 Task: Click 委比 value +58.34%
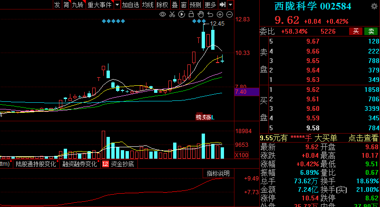click(294, 31)
